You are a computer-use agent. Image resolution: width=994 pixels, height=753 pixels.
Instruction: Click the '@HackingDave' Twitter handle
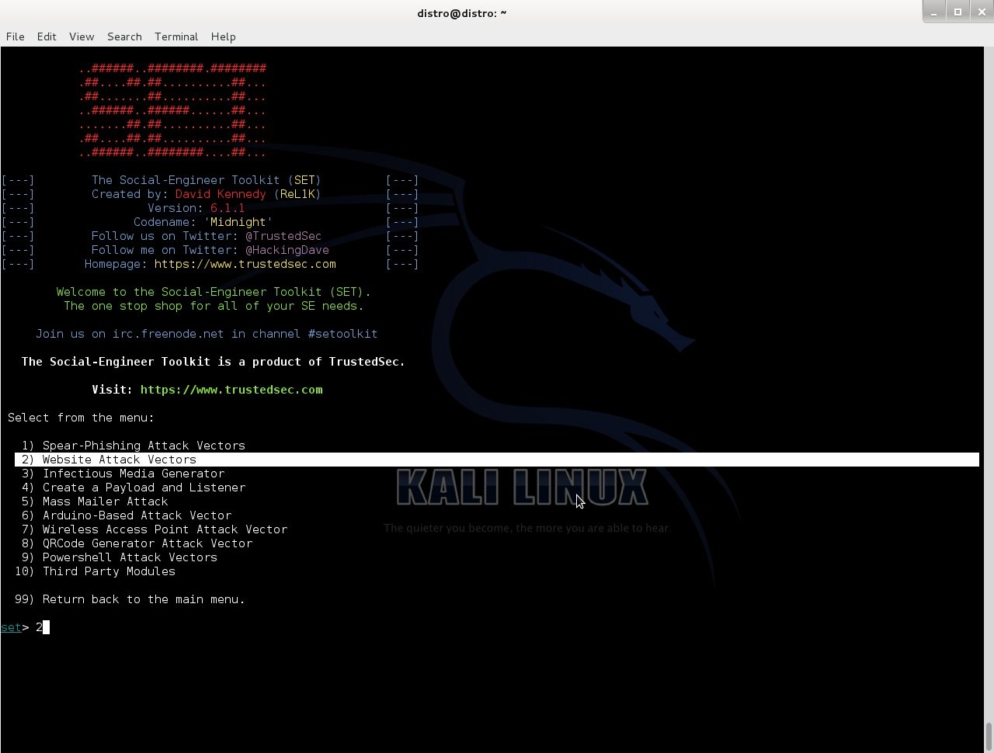coord(287,250)
